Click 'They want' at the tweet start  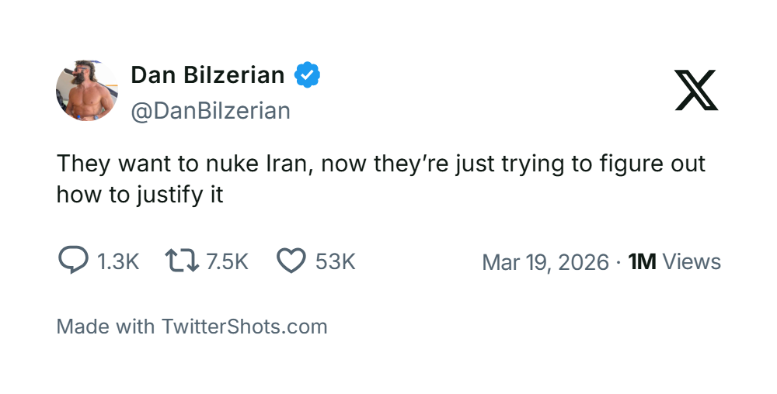105,164
